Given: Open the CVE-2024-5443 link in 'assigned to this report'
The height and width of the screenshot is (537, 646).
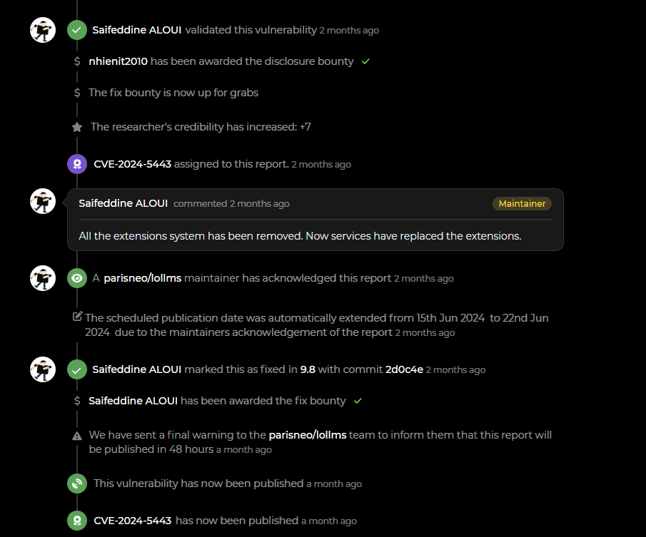Looking at the screenshot, I should (x=132, y=164).
